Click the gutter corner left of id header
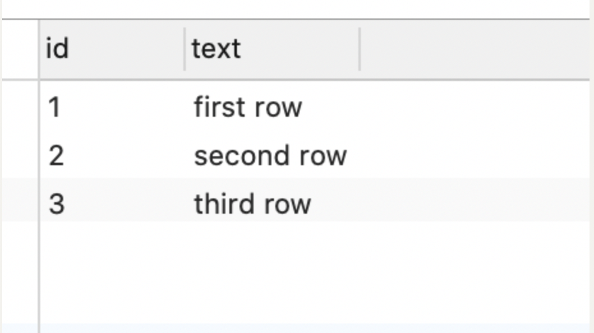 click(x=20, y=49)
